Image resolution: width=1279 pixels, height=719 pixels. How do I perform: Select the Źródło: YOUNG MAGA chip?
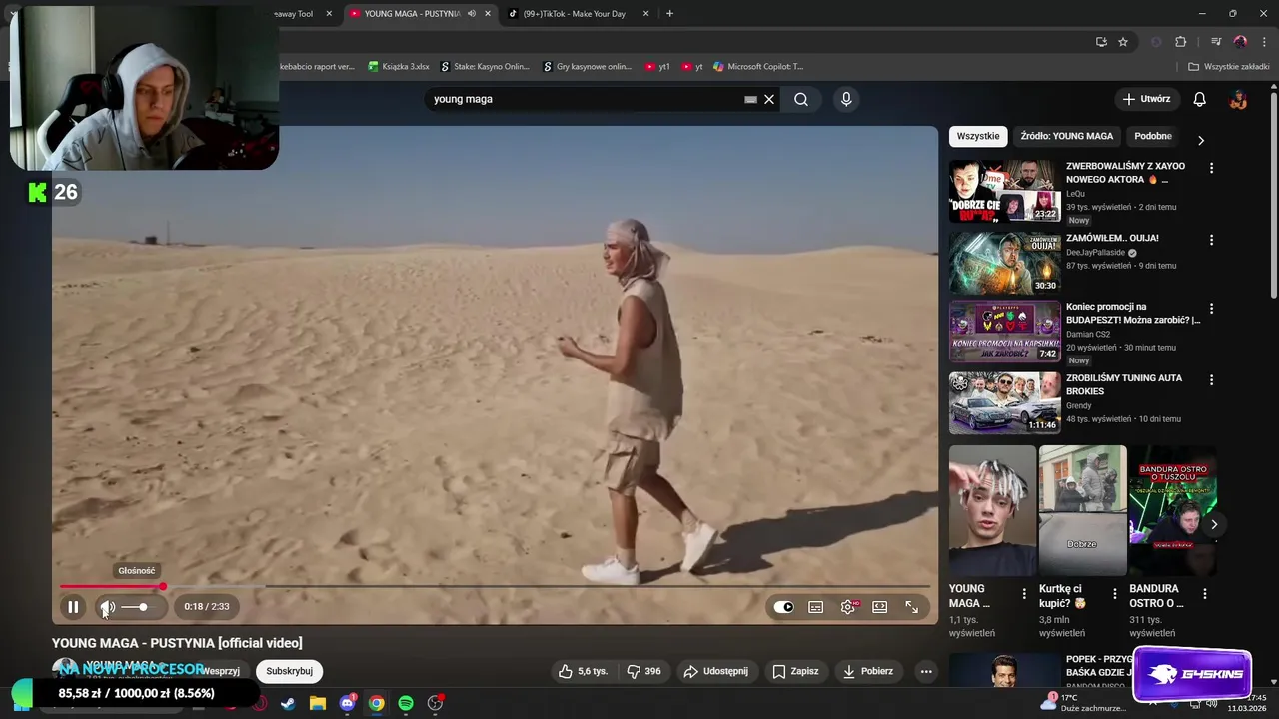click(x=1067, y=136)
